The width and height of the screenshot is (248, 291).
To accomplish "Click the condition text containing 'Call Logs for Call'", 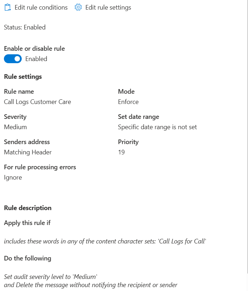I will click(x=105, y=241).
